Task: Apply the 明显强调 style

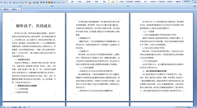Action: (x=137, y=1)
